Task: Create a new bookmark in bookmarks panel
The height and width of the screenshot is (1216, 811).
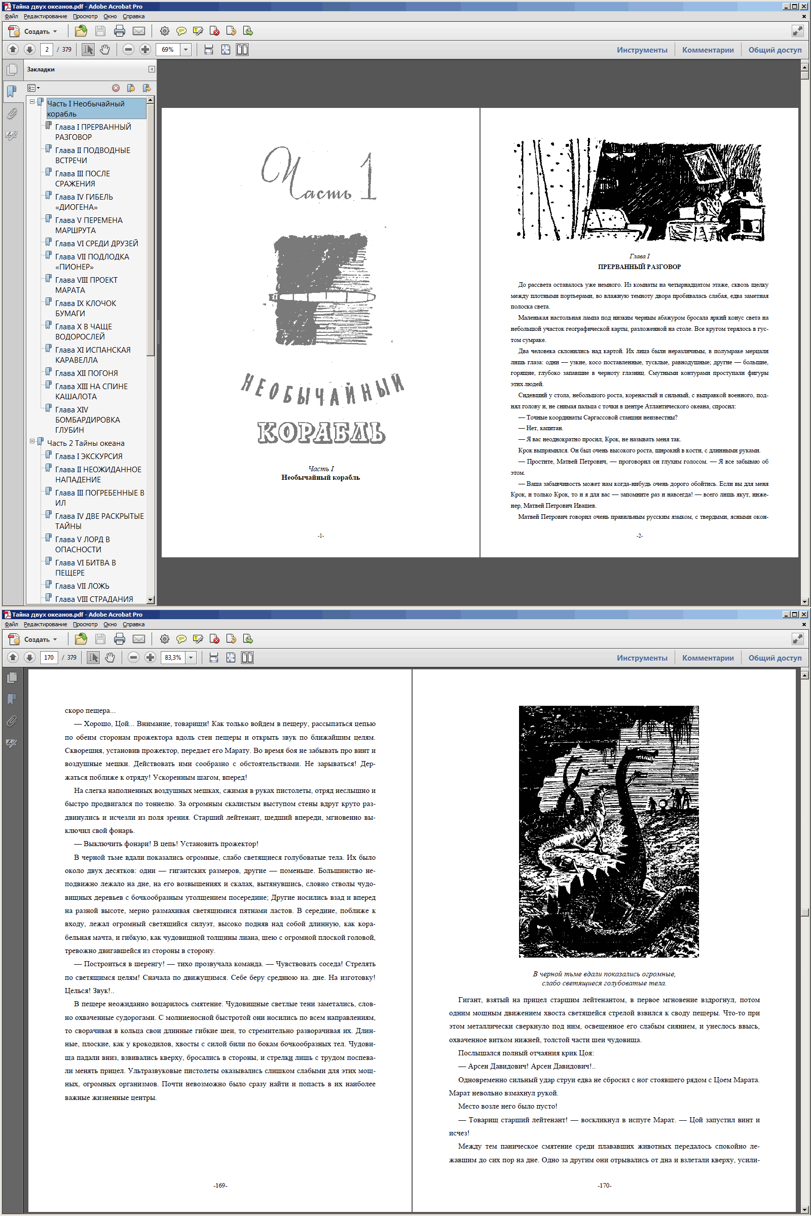Action: (131, 88)
